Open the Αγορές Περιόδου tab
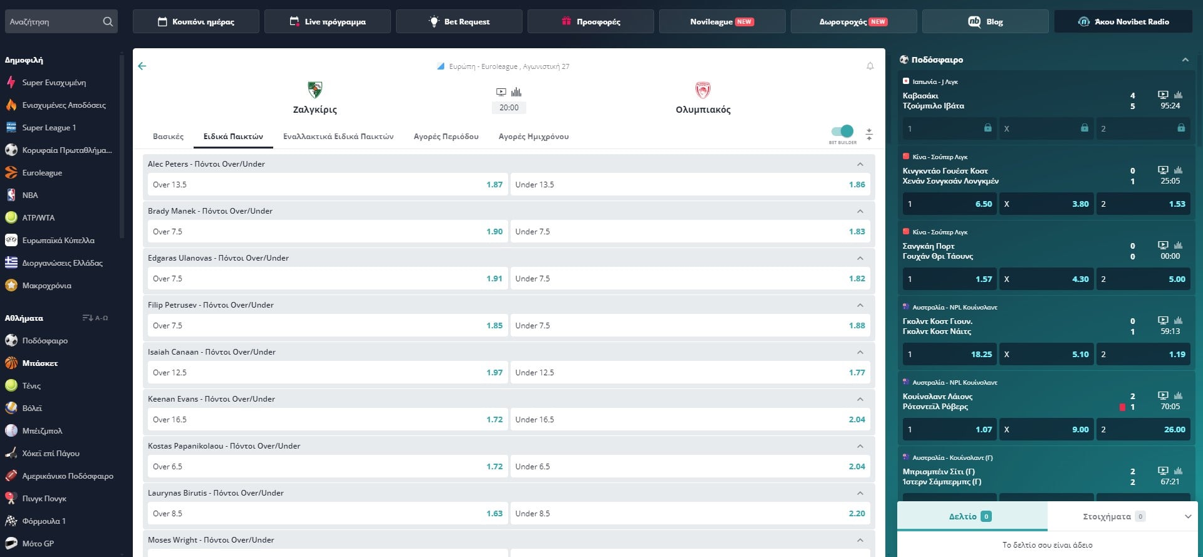 pyautogui.click(x=445, y=137)
